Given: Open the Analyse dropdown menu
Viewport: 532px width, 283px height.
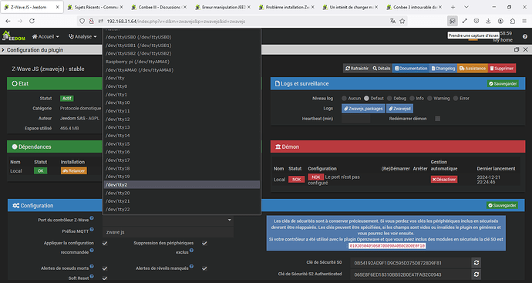Looking at the screenshot, I should [82, 36].
